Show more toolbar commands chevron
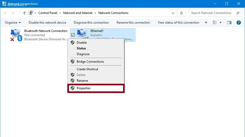245x137 pixels. [206, 23]
